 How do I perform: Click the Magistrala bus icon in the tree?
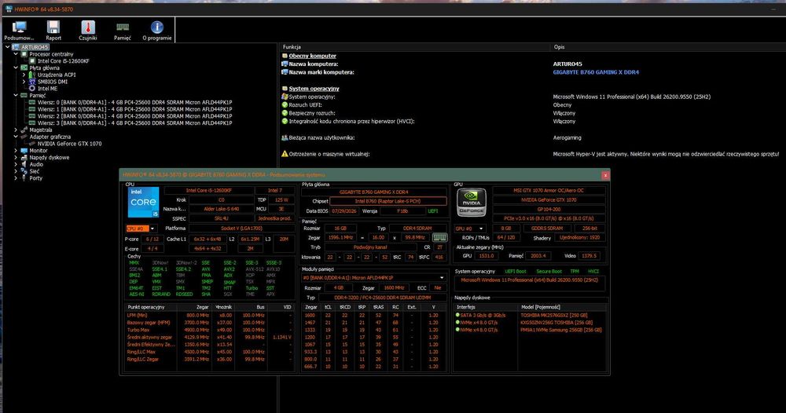24,130
